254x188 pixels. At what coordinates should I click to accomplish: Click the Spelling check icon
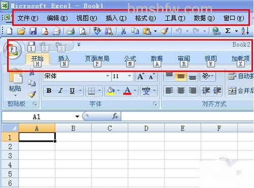(x=97, y=31)
